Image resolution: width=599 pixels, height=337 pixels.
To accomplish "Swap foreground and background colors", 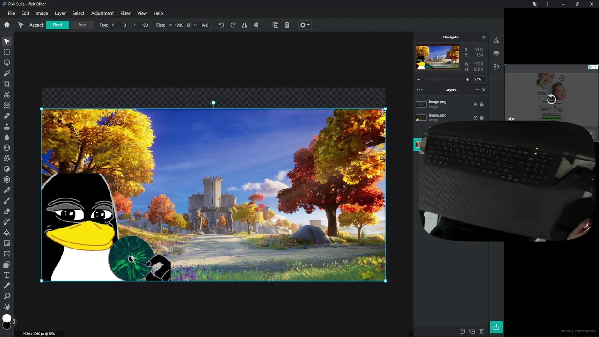I will click(14, 322).
